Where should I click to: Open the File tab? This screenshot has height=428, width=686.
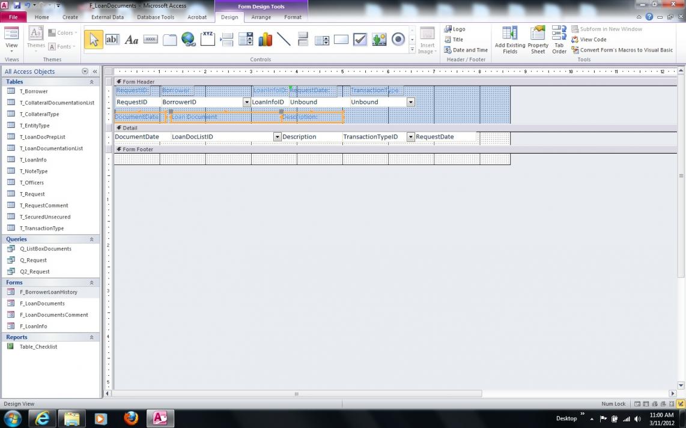click(x=14, y=17)
